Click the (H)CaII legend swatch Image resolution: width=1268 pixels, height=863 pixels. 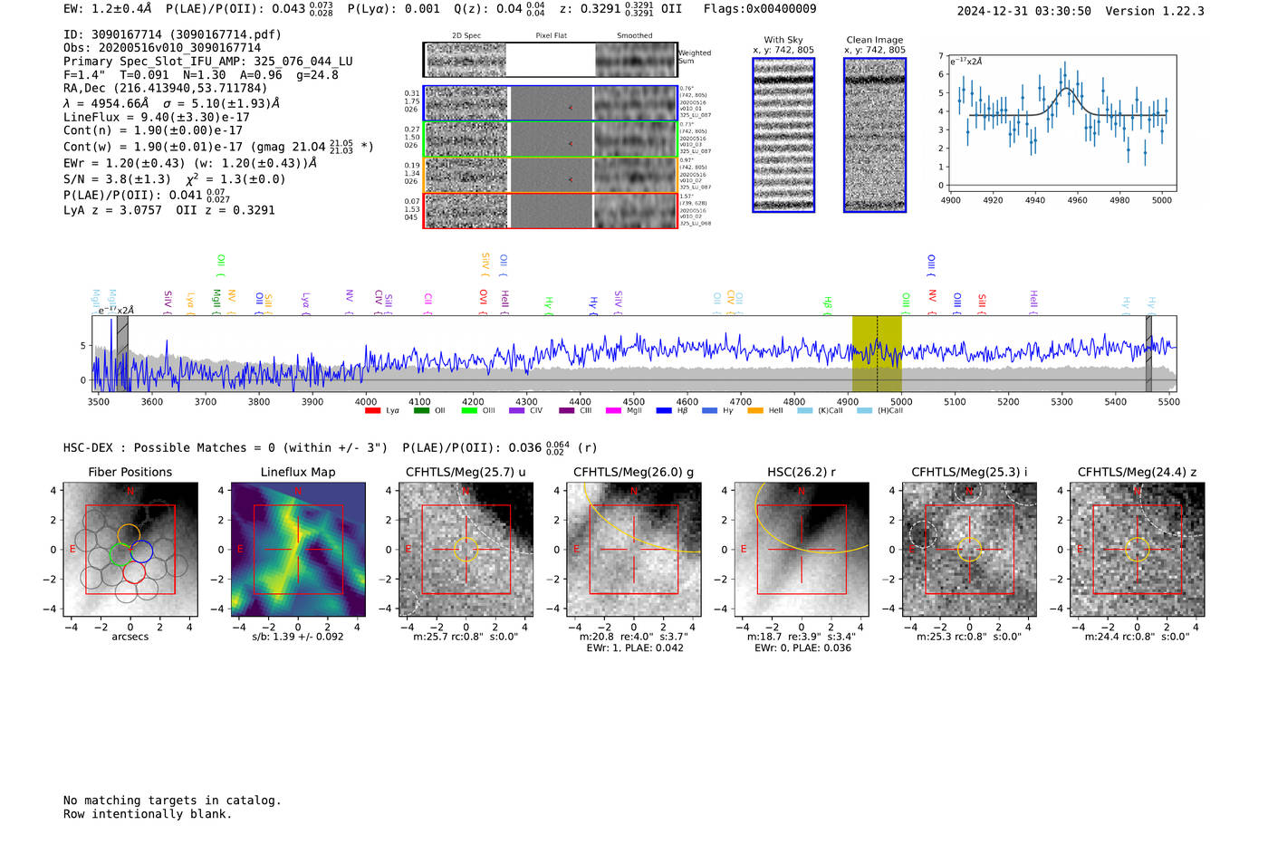coord(864,411)
